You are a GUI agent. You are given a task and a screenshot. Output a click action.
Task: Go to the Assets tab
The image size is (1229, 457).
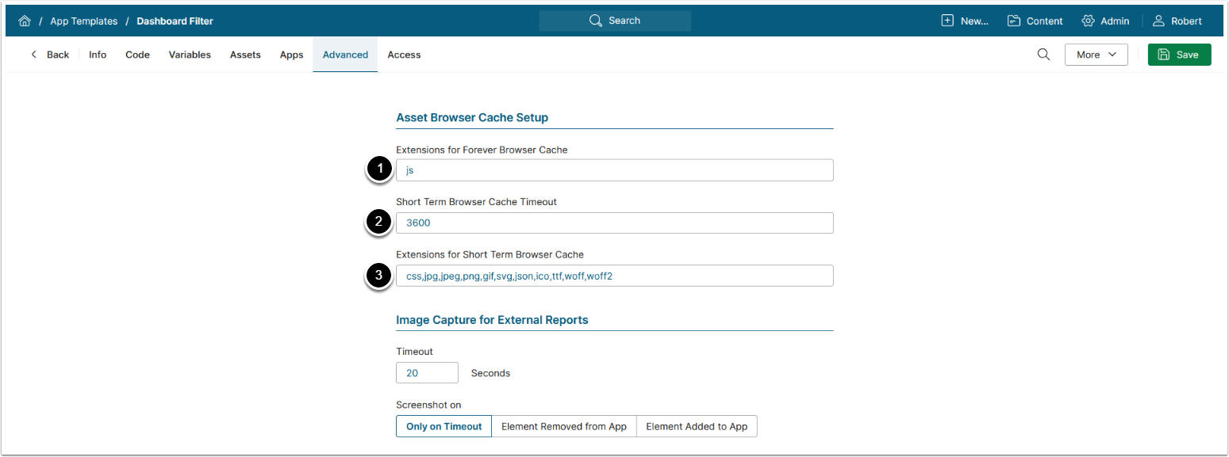pos(245,55)
